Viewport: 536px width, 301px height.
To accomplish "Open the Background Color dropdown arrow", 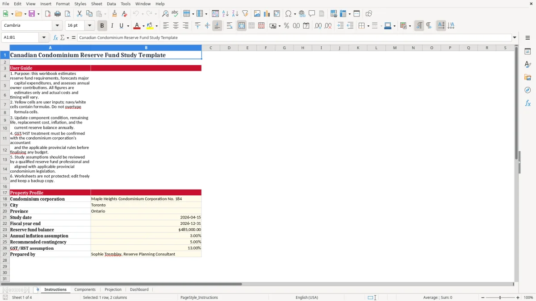I will pyautogui.click(x=156, y=26).
